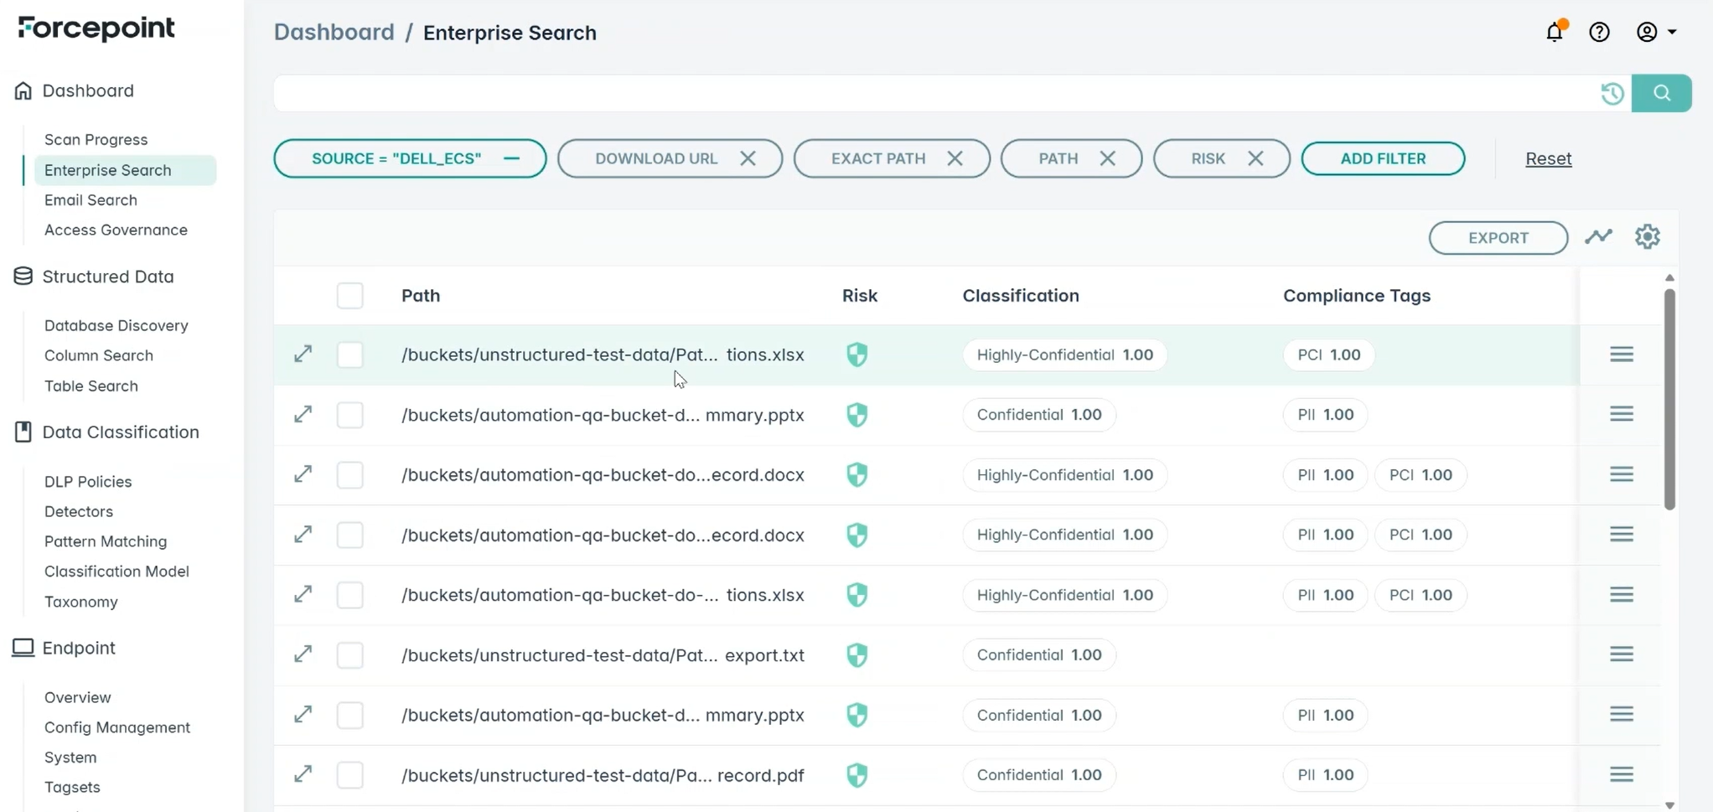Check the record.pdf row checkbox
Image resolution: width=1713 pixels, height=812 pixels.
pos(350,775)
